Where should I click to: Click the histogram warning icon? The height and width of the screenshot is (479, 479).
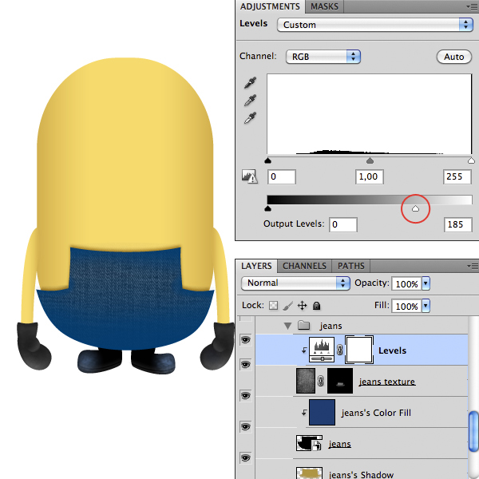[249, 176]
